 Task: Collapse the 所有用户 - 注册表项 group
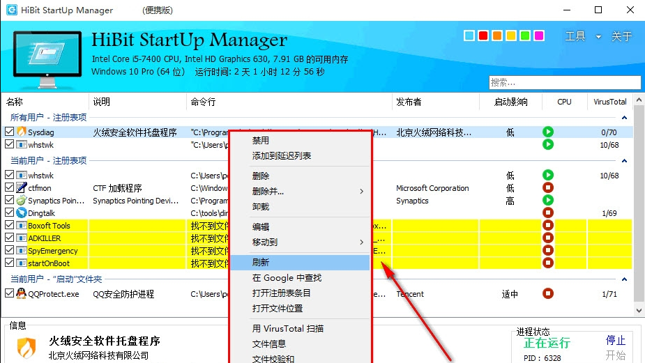point(624,118)
